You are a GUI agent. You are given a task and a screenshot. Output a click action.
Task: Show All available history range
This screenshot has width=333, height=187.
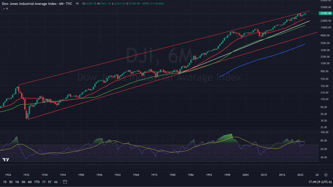click(x=56, y=181)
